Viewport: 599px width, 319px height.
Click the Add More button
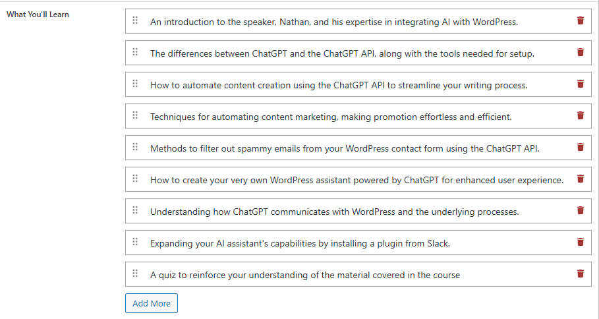[152, 303]
